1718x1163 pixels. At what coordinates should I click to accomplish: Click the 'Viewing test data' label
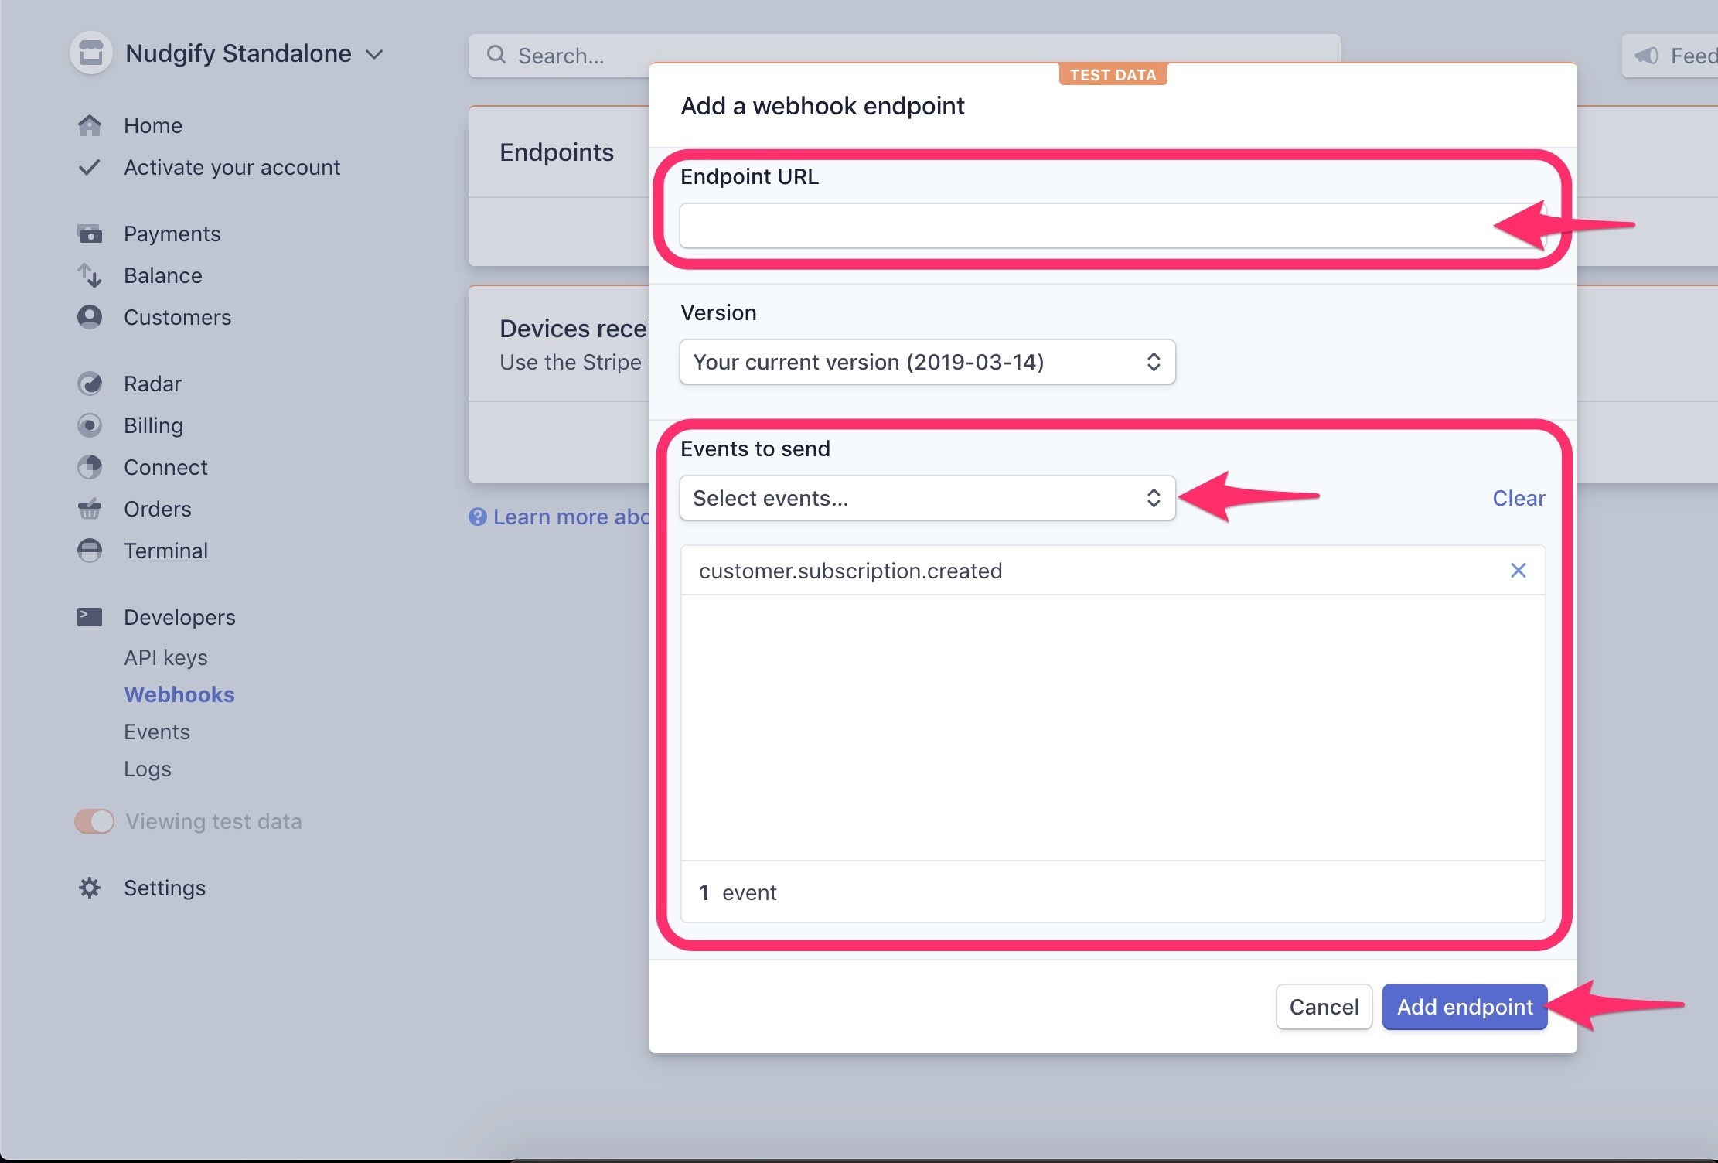click(x=213, y=821)
